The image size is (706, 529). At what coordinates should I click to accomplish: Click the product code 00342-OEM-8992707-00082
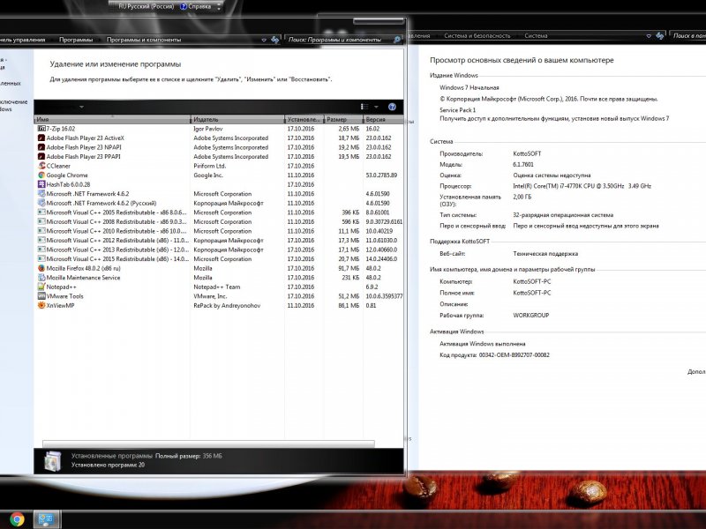(514, 355)
